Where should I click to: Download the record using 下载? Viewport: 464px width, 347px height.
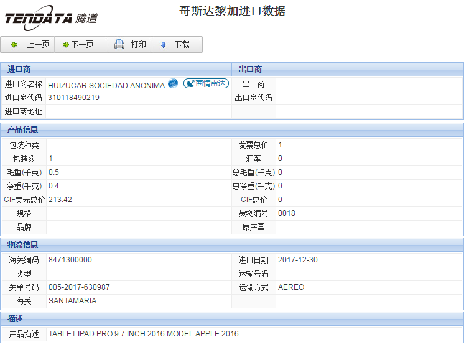175,45
